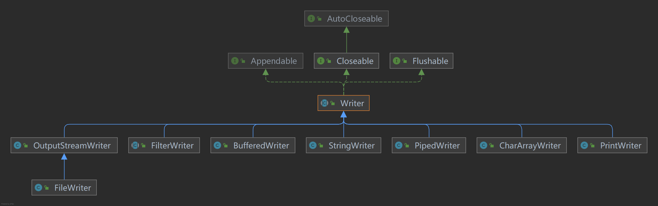Click the class icon on PrintWriter node
The height and width of the screenshot is (206, 658).
(x=584, y=145)
